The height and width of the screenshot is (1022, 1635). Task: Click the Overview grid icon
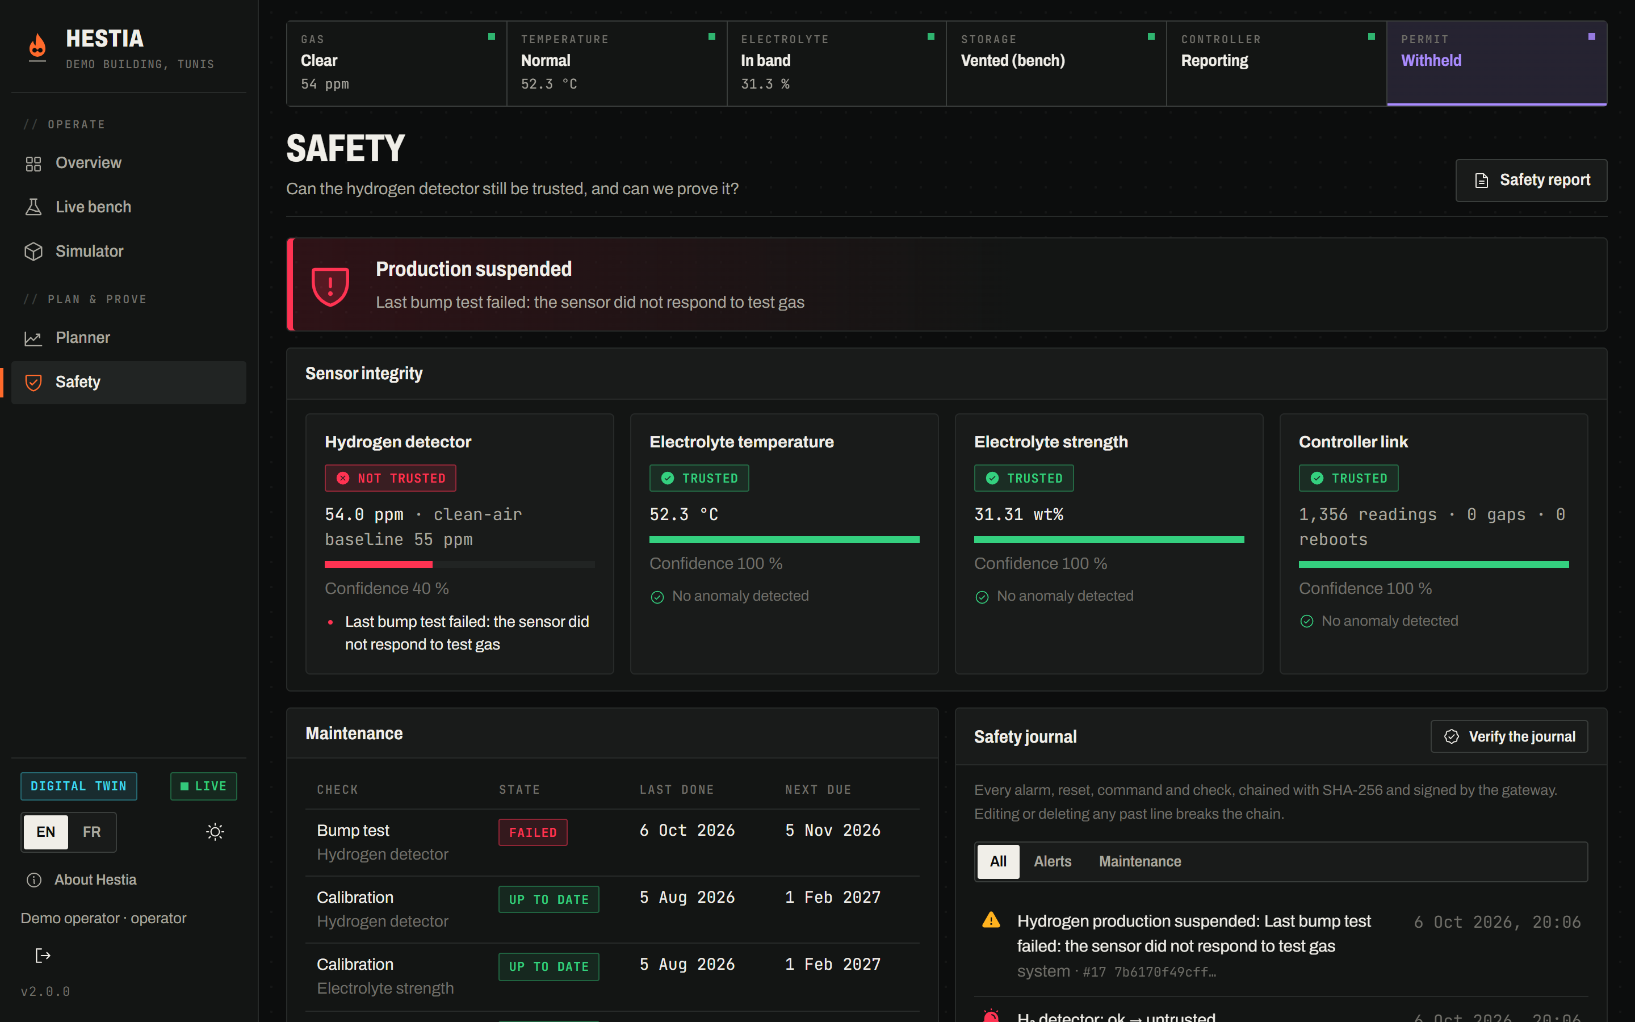[33, 164]
